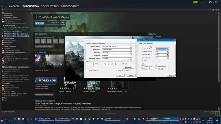The height and width of the screenshot is (124, 221).
Task: Open the МАГАЗИН store tab
Action: coord(15,6)
